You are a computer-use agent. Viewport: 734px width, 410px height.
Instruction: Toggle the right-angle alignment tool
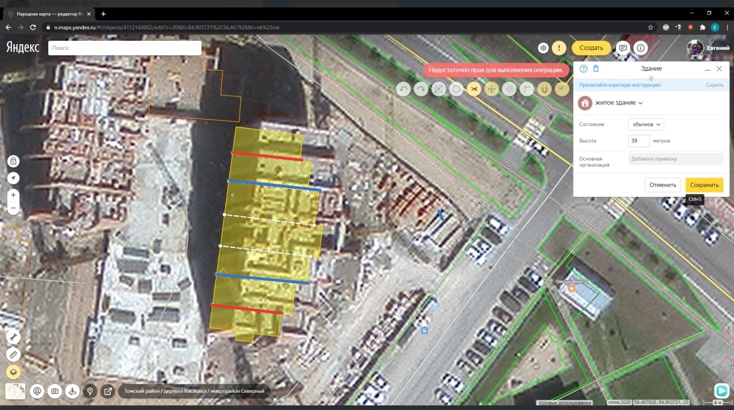562,89
